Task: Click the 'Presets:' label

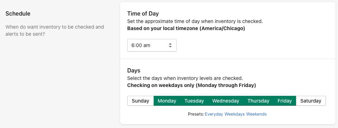Action: [196, 114]
